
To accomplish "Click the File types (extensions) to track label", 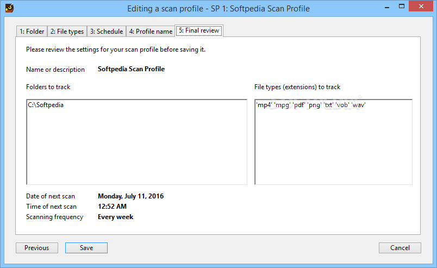I will tap(297, 87).
